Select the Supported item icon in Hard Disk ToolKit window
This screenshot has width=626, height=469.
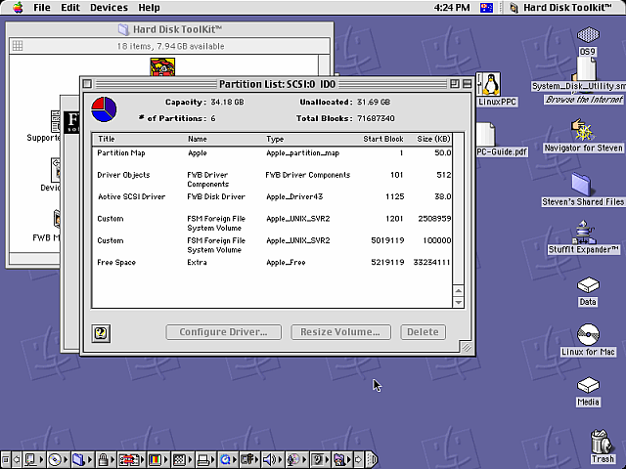[x=55, y=121]
